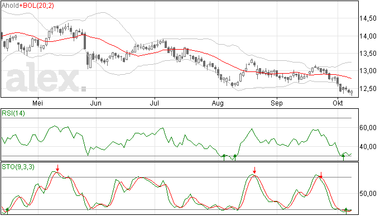Select the Sep month label
The width and height of the screenshot is (385, 216).
tap(276, 103)
